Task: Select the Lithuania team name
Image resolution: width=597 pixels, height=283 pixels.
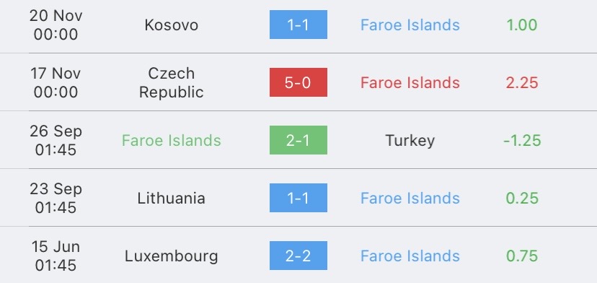Action: (x=172, y=198)
